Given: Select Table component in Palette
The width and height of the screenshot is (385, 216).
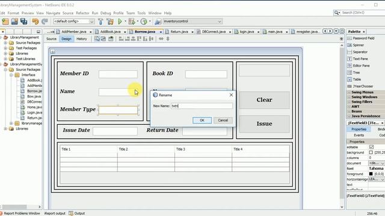Looking at the screenshot, I should pos(357,79).
